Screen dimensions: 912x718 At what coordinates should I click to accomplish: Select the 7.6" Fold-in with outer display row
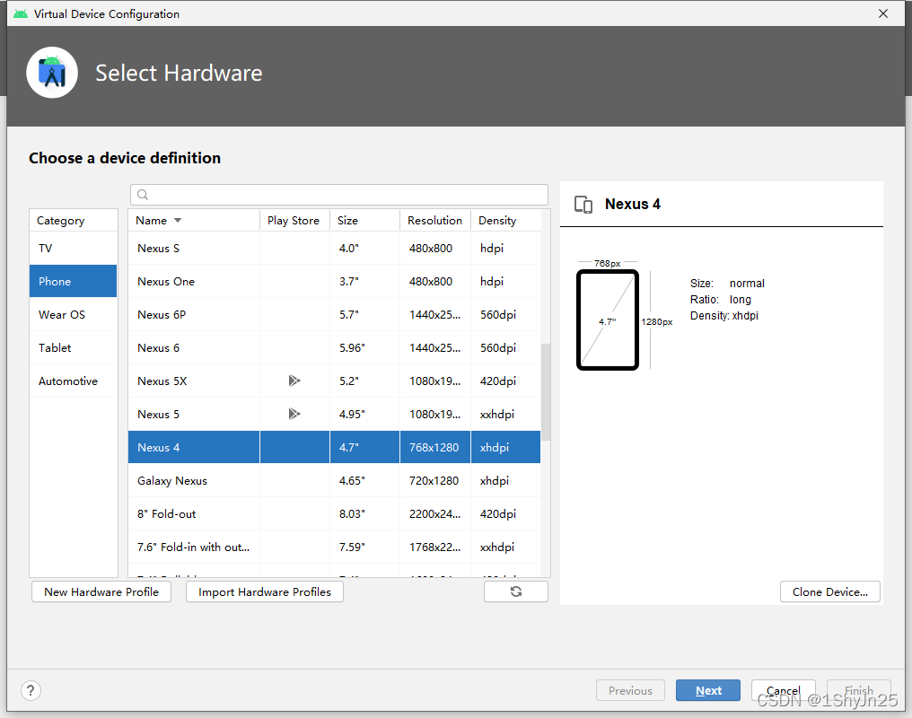[335, 547]
